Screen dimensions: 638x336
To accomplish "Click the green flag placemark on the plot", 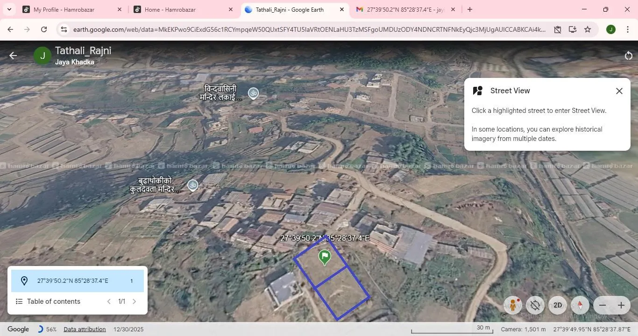I will coord(325,257).
